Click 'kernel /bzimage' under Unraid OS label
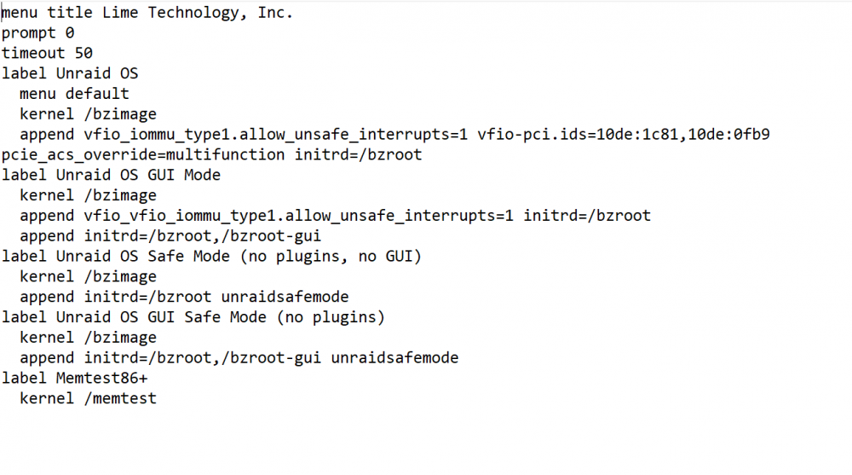This screenshot has height=475, width=852. click(88, 114)
